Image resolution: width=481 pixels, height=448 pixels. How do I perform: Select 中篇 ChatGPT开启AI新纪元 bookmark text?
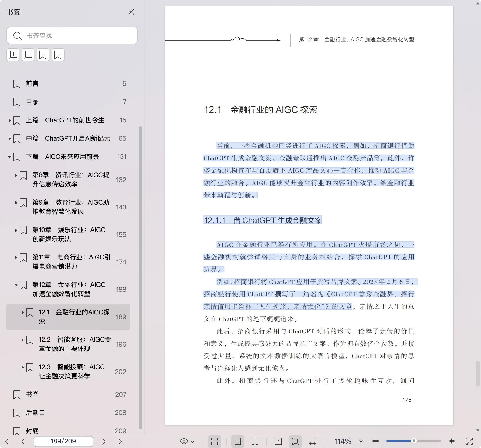click(68, 138)
